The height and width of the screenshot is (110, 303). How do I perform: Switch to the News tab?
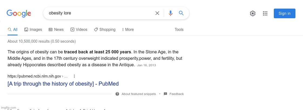click(x=56, y=30)
